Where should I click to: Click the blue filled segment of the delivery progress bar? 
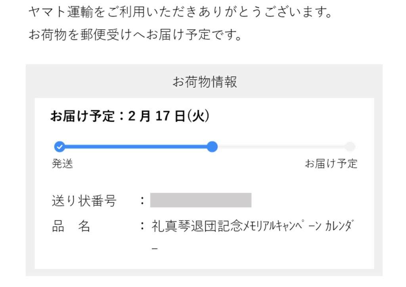(135, 147)
